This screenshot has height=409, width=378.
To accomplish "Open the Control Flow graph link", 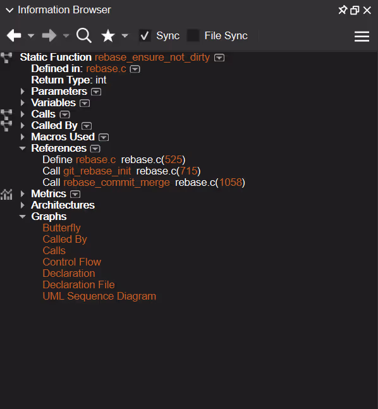I will [x=71, y=262].
